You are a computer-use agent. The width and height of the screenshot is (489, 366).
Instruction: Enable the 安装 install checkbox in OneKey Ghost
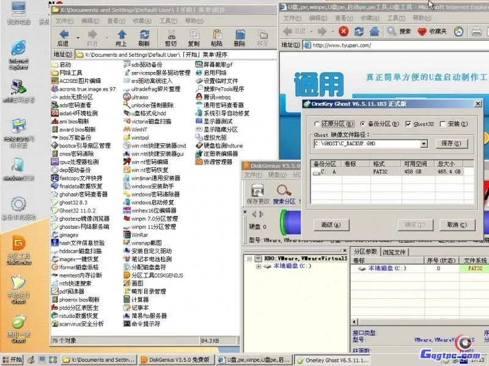[x=441, y=123]
